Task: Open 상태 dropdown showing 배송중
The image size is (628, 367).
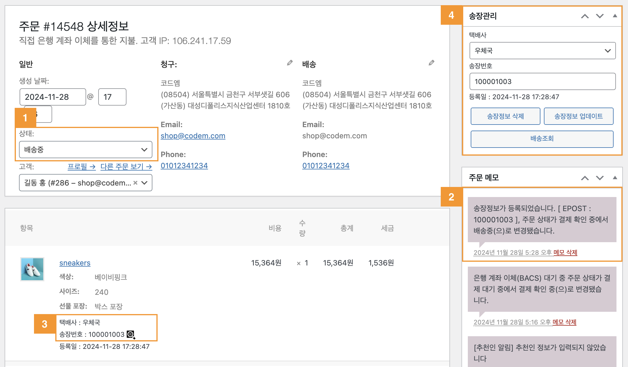Action: point(86,150)
